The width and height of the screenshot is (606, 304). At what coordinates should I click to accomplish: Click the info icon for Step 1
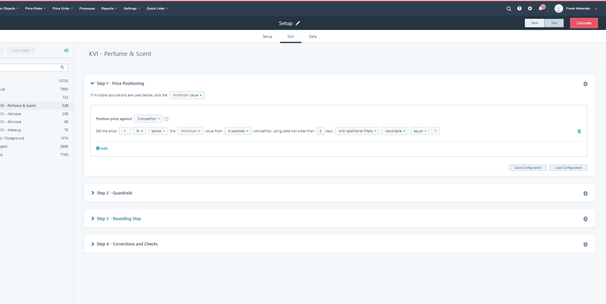[585, 84]
